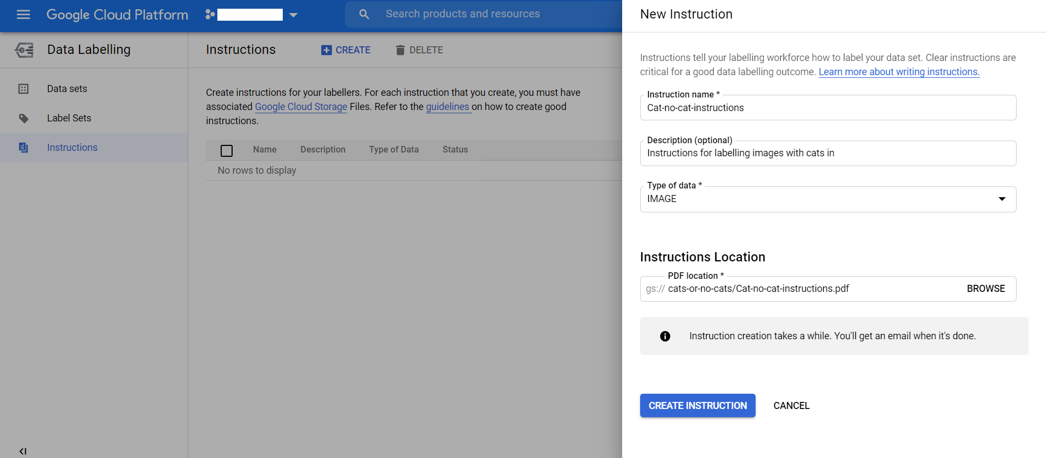Open the hamburger navigation menu
This screenshot has width=1046, height=458.
pyautogui.click(x=23, y=15)
